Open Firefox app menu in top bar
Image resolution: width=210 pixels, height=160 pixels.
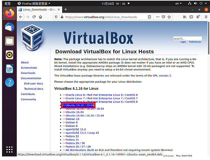coord(34,4)
